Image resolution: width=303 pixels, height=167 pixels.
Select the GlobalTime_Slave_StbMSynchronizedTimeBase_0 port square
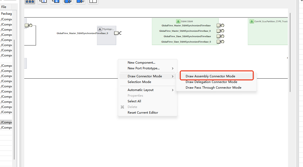pos(218,42)
